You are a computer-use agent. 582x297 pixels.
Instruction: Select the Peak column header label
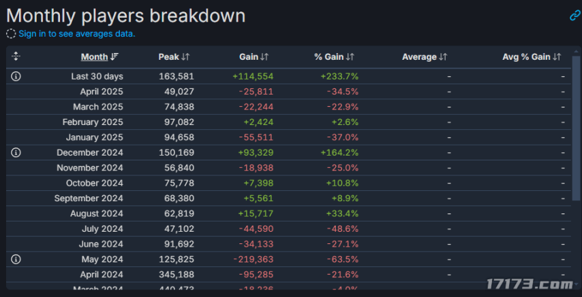point(169,56)
